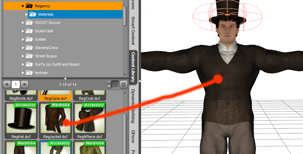Viewport: 303px width, 154px height.
Task: Select RegNPiece.duf thumbnail
Action: pos(89,121)
